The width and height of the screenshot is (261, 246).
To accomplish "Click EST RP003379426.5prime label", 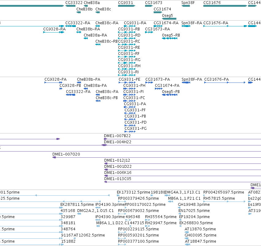I will tap(138, 198).
